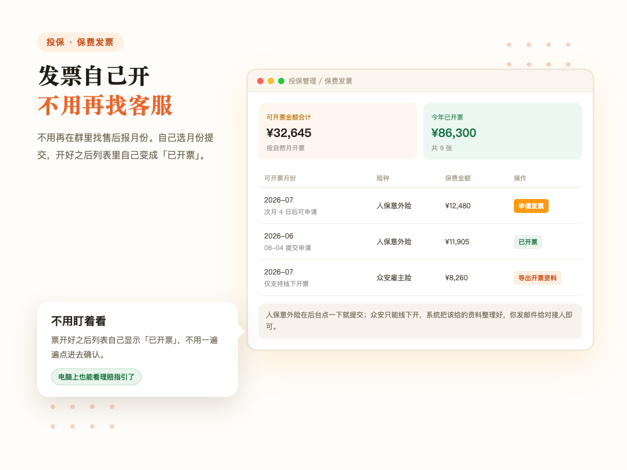Click breadcrumb 投保管理 / 保费发票
627x470 pixels.
pyautogui.click(x=320, y=81)
